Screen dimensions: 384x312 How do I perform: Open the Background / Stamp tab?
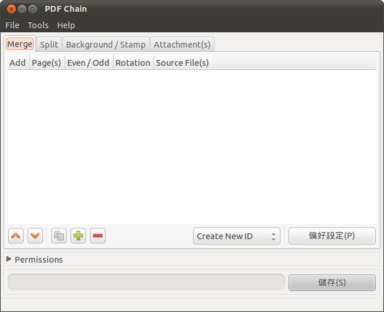pos(105,45)
